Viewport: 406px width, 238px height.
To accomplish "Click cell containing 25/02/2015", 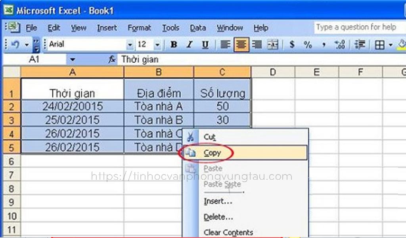I will point(72,120).
